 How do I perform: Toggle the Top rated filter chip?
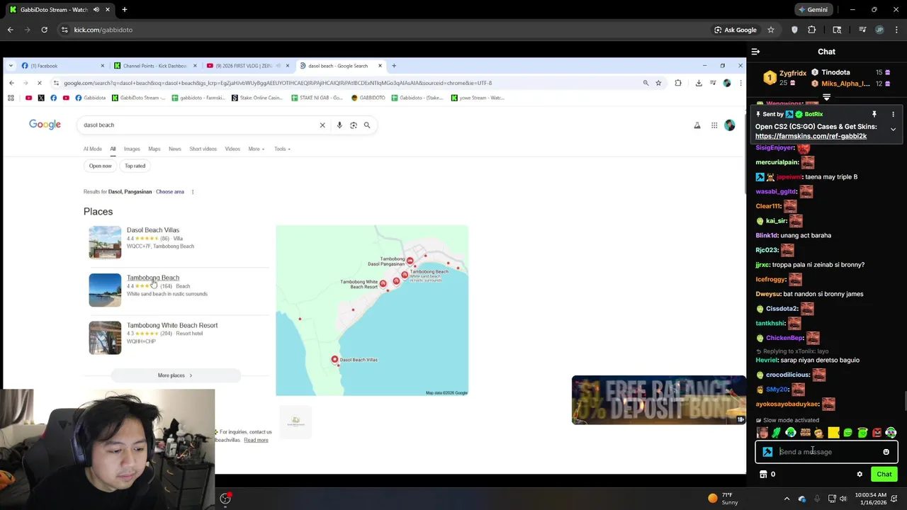pos(135,166)
